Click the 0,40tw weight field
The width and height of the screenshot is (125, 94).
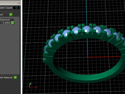pos(7,23)
